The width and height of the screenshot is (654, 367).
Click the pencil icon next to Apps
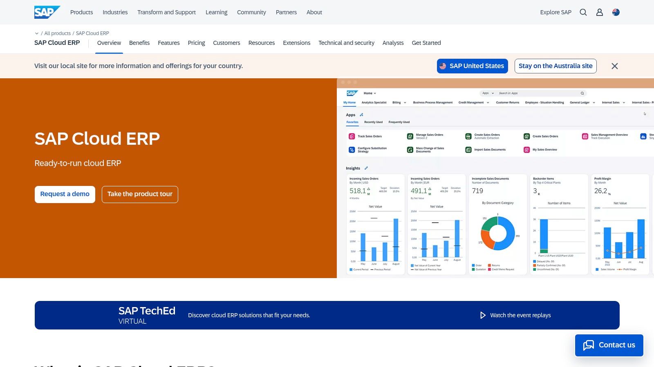pos(361,115)
